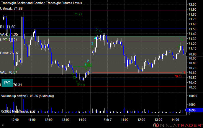The image size is (203, 128).
Task: Click the current price marker 70.98
Action: tap(194, 54)
